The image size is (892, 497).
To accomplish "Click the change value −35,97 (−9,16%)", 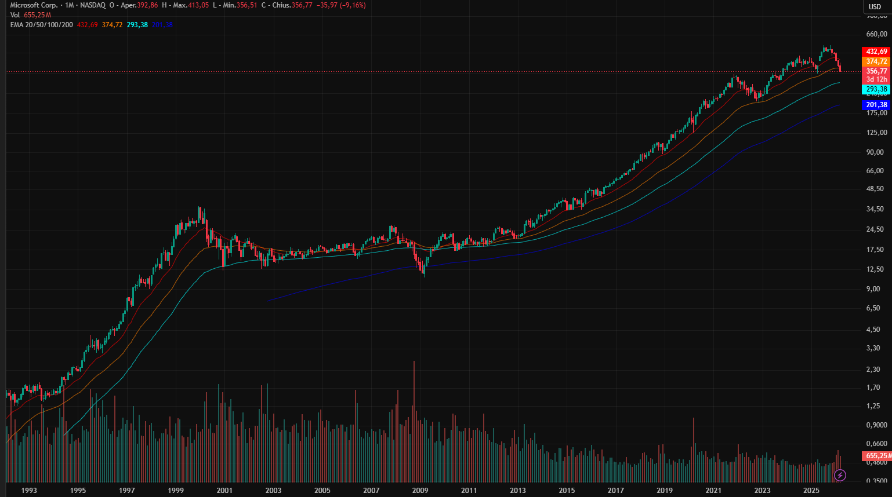I will 341,5.
